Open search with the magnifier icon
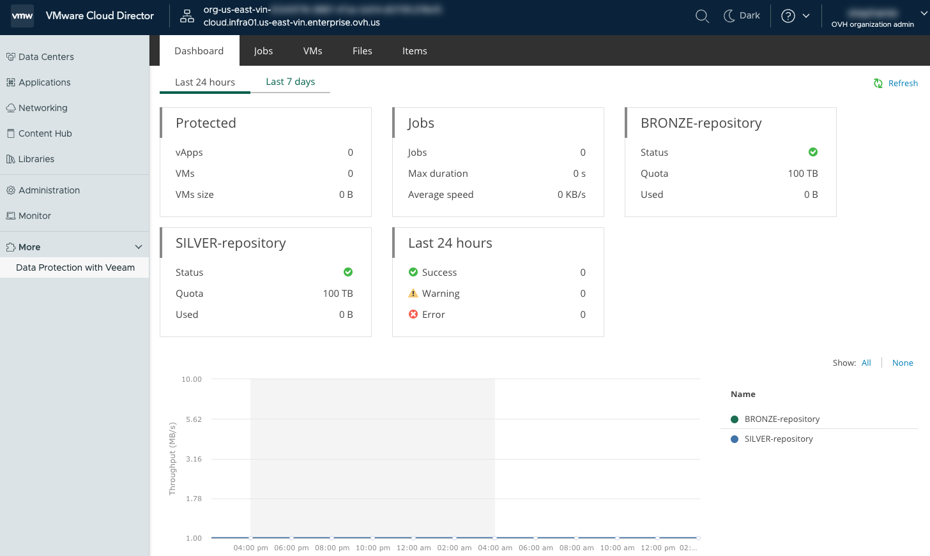930x556 pixels. pos(702,16)
